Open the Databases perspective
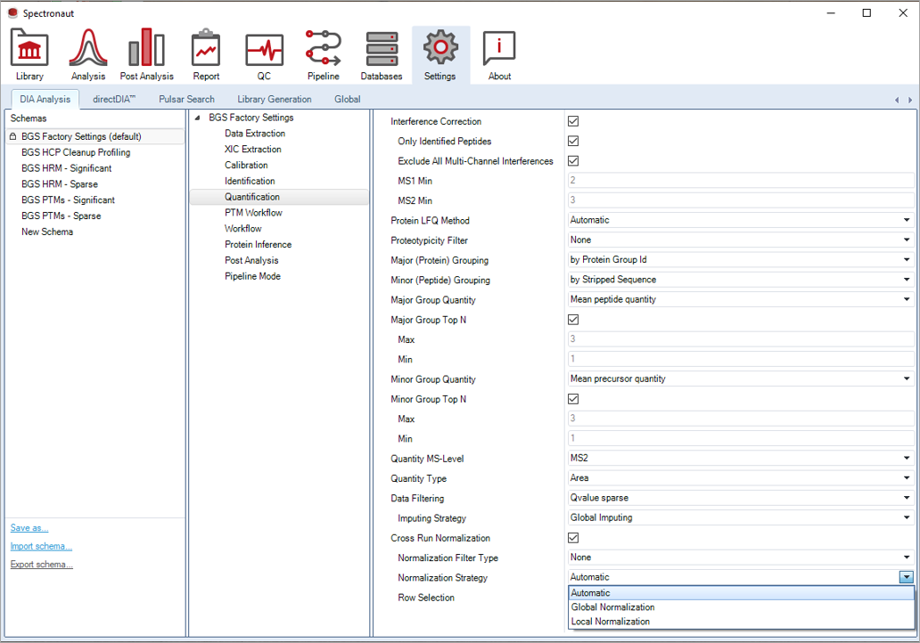This screenshot has height=643, width=920. click(382, 54)
